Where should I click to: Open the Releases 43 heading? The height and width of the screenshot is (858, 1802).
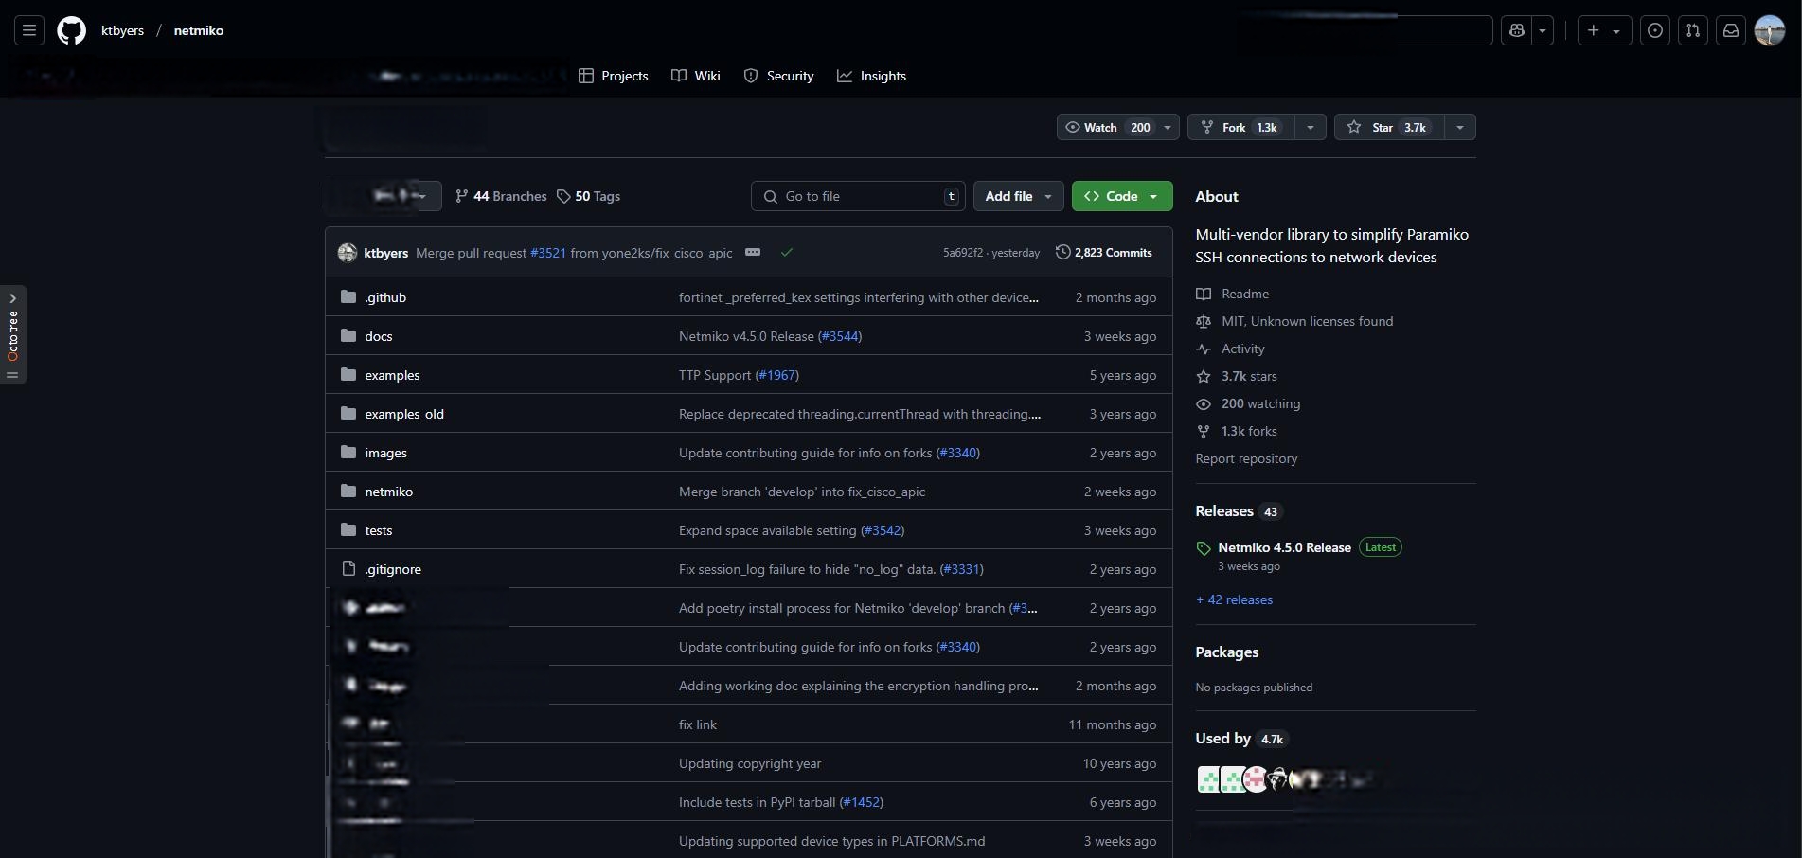1238,511
